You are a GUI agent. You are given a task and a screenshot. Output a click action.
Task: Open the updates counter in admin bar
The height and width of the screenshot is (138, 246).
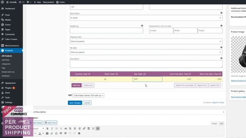[x=22, y=2]
